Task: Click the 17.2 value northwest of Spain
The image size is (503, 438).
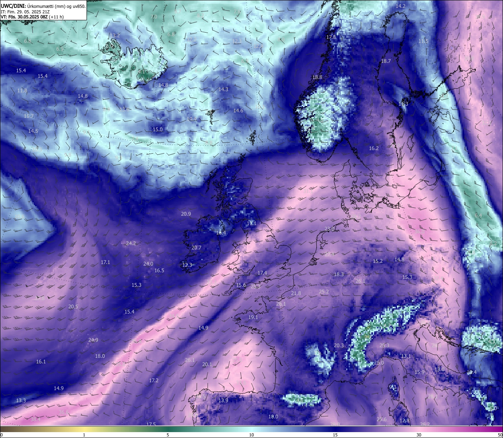Action: point(154,381)
